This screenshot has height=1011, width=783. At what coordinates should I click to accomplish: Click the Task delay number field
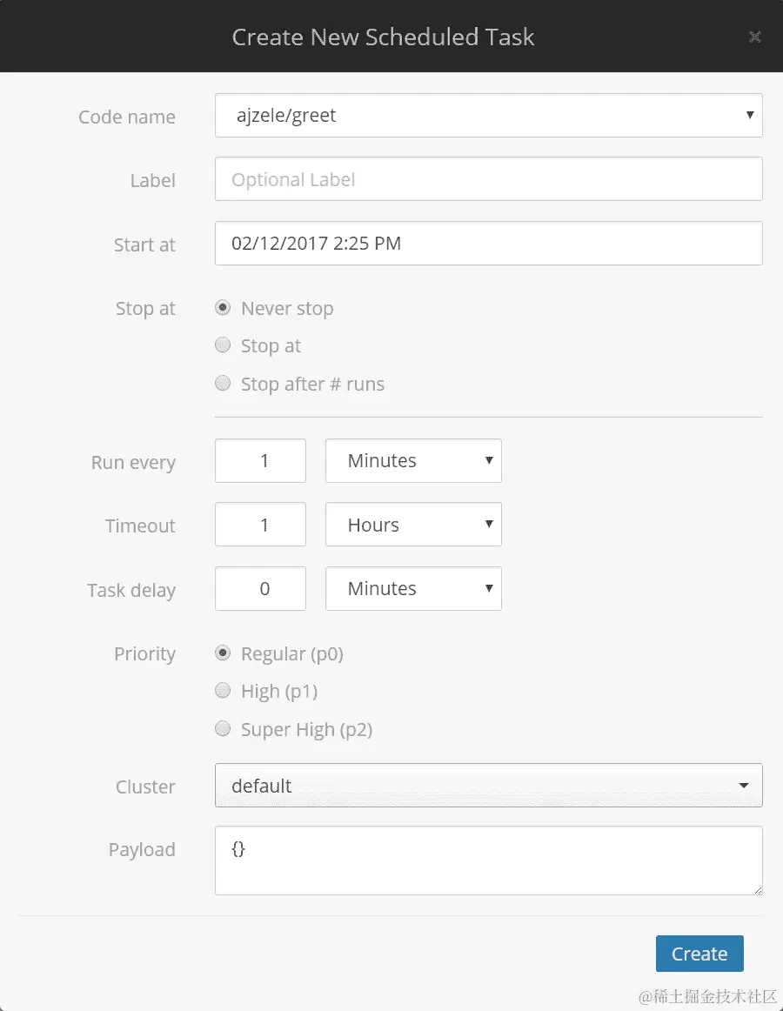click(260, 589)
